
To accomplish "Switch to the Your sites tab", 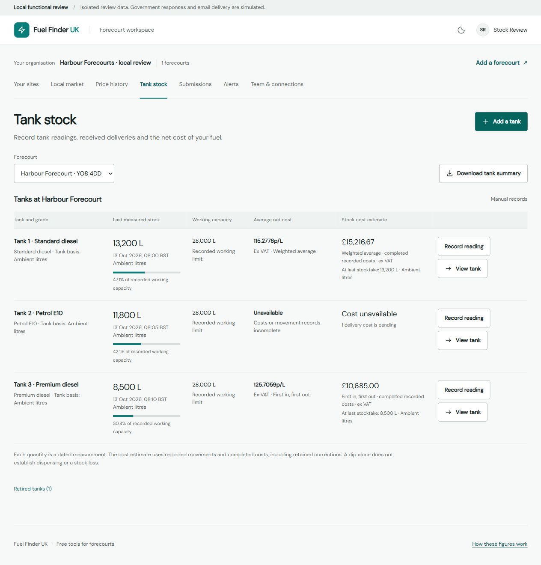I will pyautogui.click(x=26, y=84).
